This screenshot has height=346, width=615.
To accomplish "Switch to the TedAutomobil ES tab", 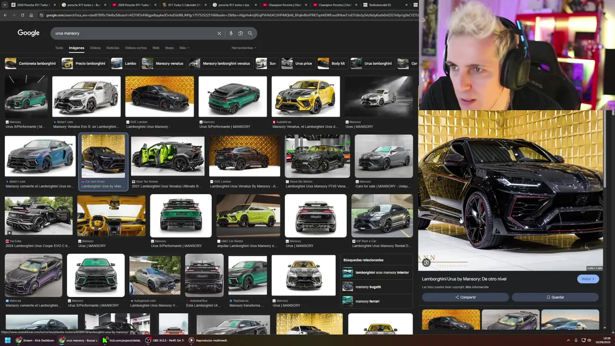I will pos(382,5).
